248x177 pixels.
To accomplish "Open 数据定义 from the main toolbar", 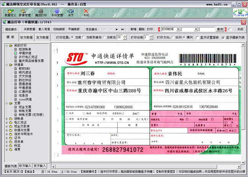I will (10, 13).
